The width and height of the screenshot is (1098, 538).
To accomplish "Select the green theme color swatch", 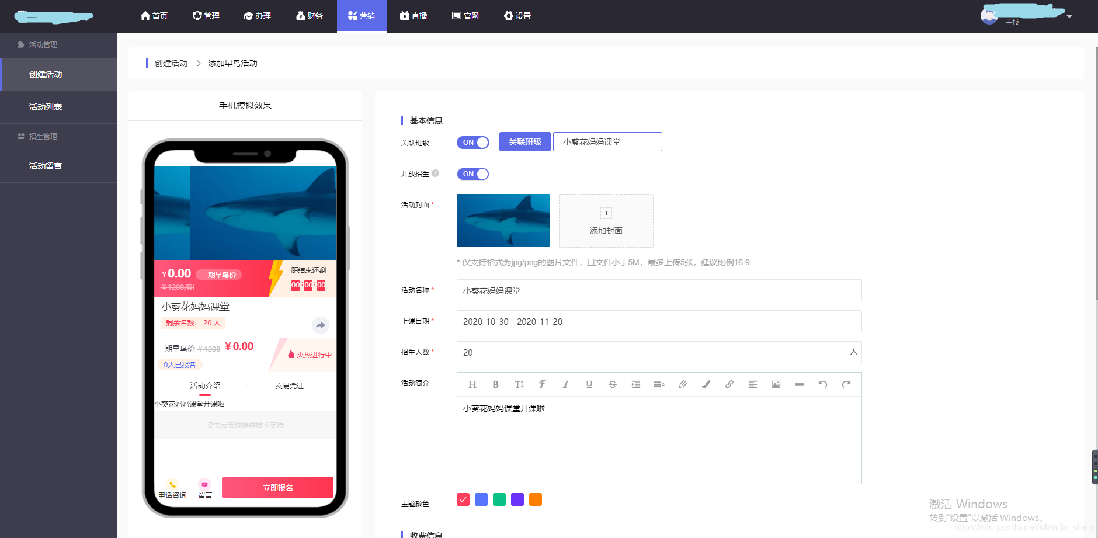I will click(499, 499).
